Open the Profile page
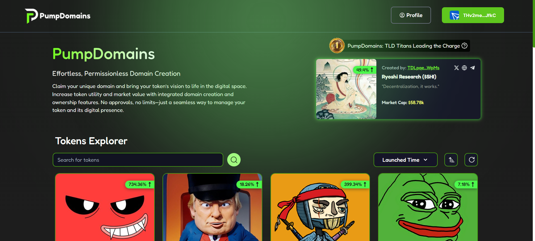This screenshot has width=535, height=241. 411,15
